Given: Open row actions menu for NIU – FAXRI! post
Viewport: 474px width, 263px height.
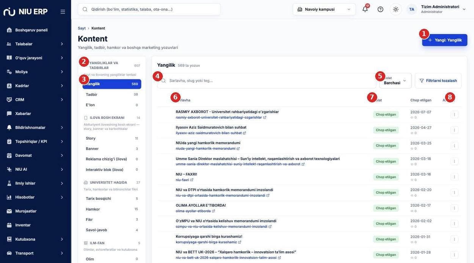Looking at the screenshot, I should pyautogui.click(x=454, y=177).
